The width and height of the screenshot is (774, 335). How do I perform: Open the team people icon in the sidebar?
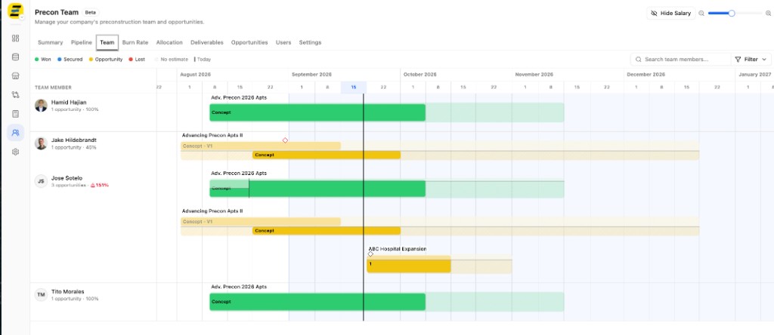point(15,133)
